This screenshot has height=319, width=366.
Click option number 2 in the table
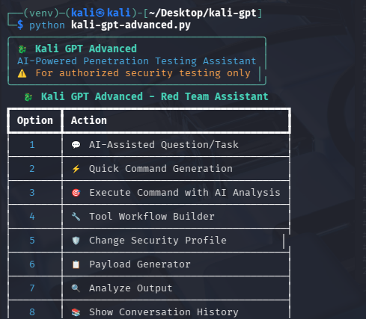(32, 169)
